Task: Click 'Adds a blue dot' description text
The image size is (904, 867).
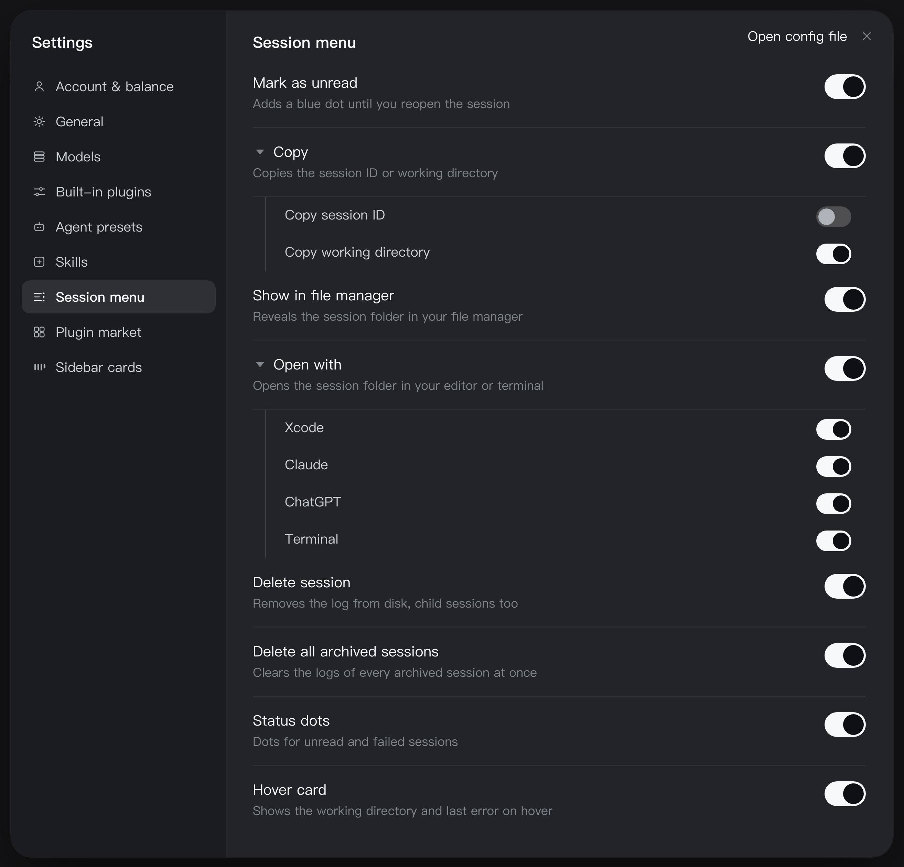Action: pyautogui.click(x=381, y=104)
